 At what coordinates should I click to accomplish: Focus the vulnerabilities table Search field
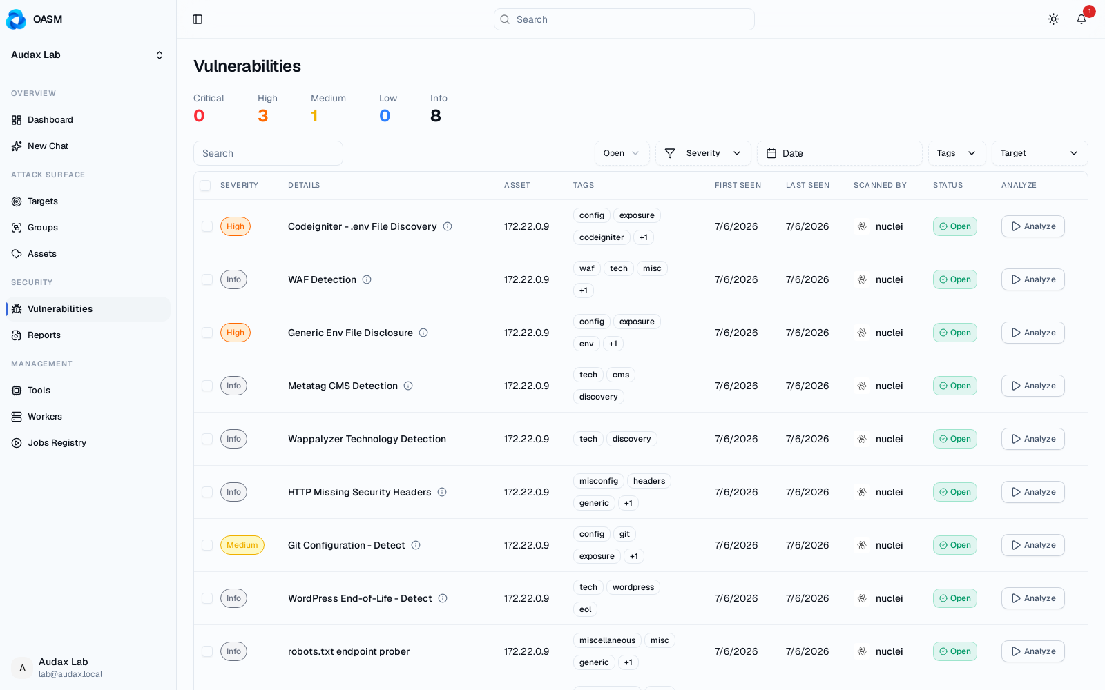[268, 153]
